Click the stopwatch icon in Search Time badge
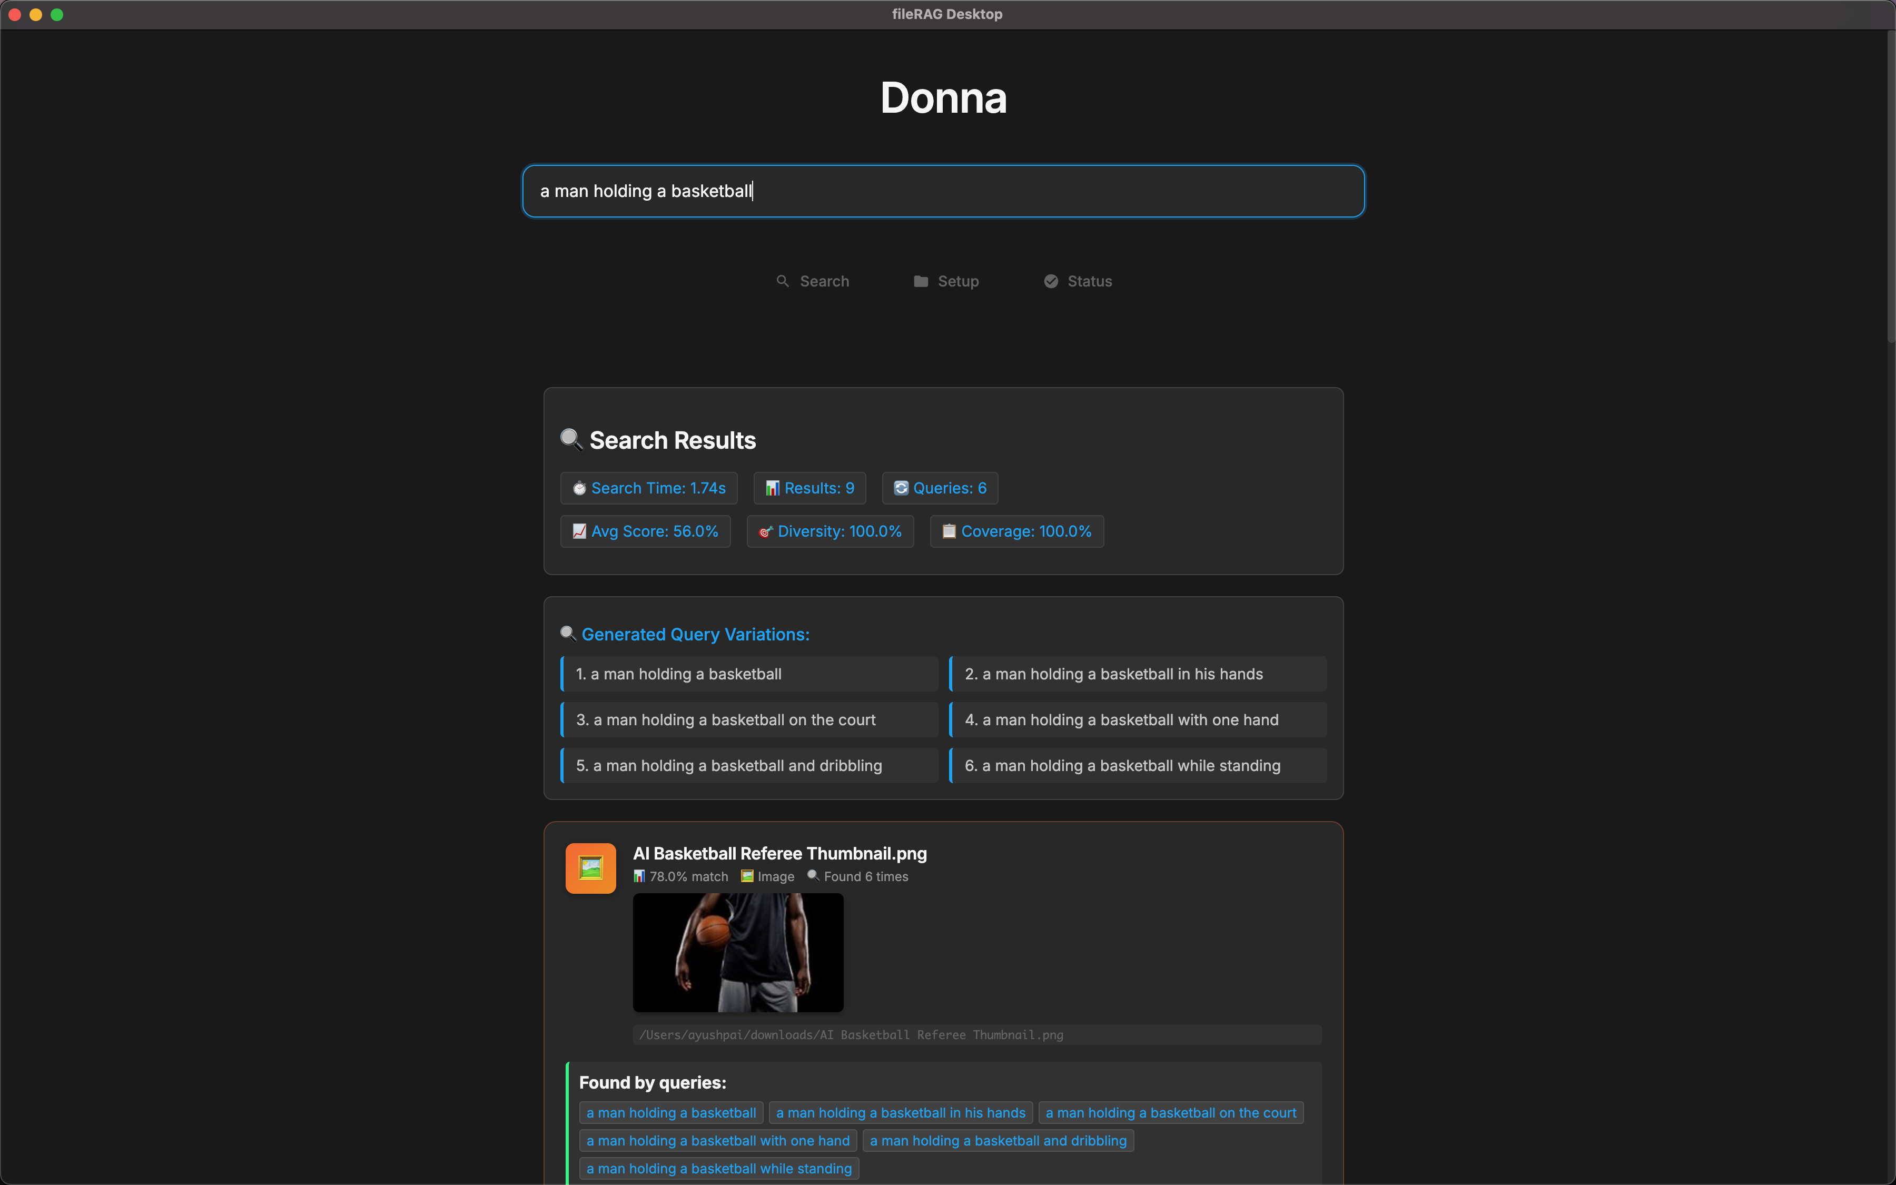This screenshot has height=1185, width=1896. point(579,488)
